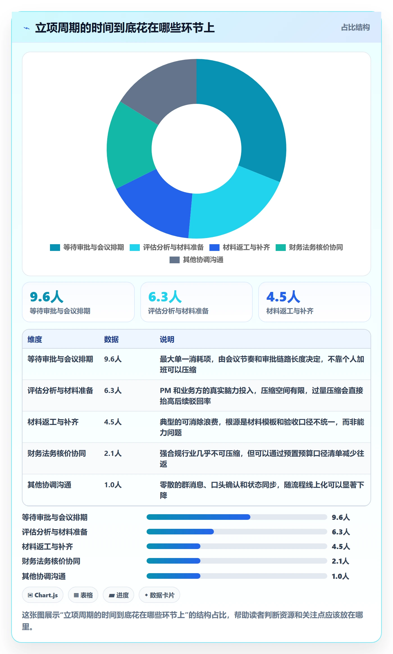This screenshot has width=393, height=654.
Task: Click table value 2.1人
Action: pos(113,453)
